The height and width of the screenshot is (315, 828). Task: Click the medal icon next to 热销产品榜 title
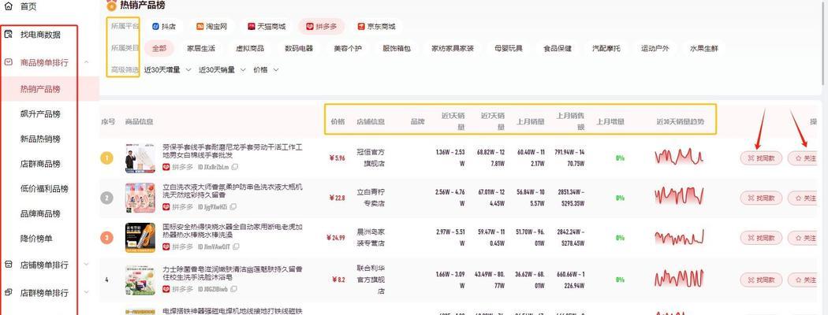click(111, 6)
